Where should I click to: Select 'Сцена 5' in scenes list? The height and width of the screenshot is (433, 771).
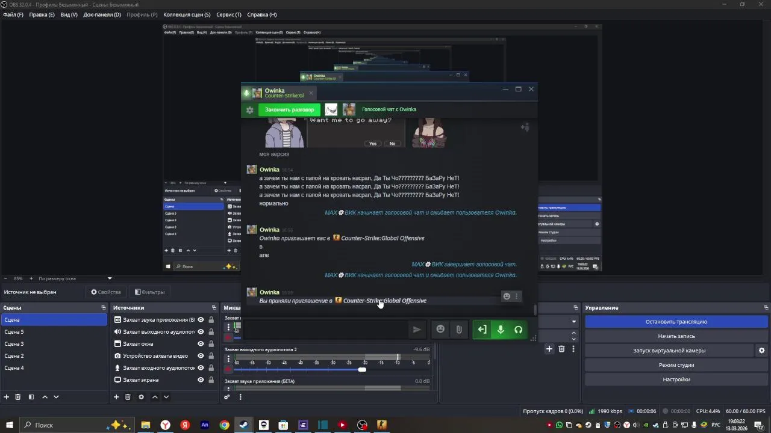pos(54,332)
